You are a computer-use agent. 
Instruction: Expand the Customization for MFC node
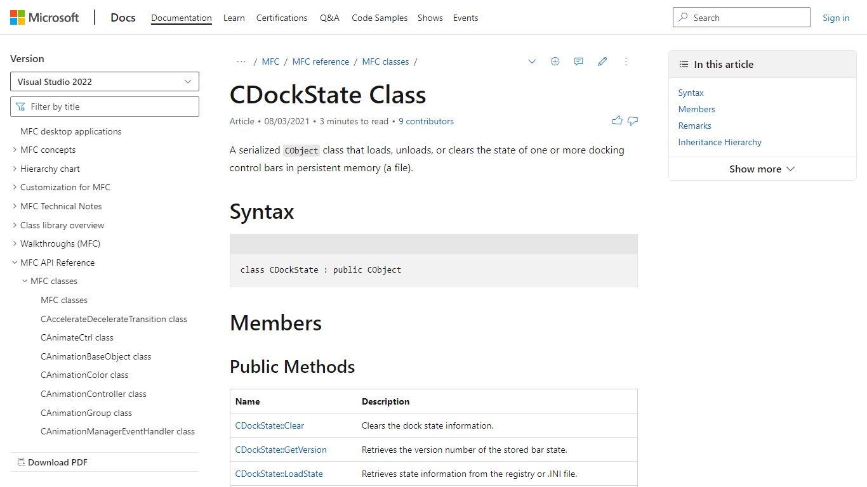pyautogui.click(x=15, y=188)
